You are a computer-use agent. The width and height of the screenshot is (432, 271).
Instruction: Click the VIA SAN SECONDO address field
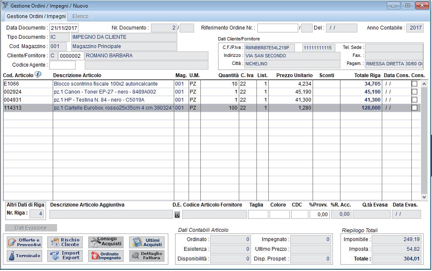(x=292, y=56)
